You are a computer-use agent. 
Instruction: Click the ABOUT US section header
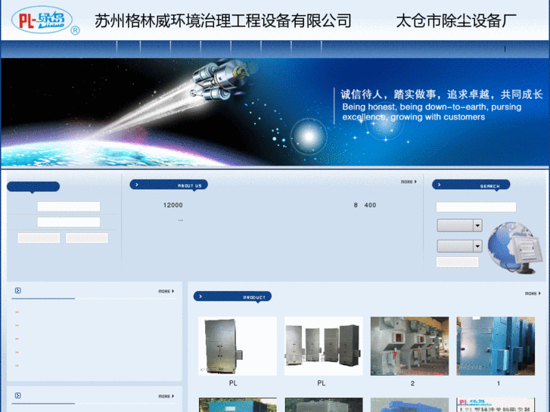point(169,184)
